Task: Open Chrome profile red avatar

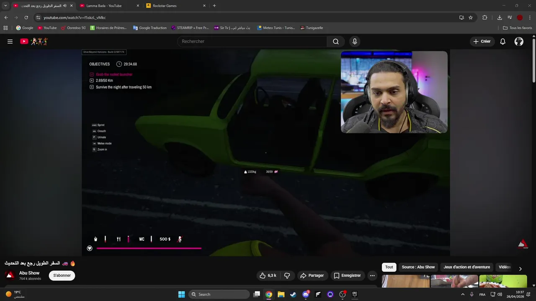Action: coord(520,18)
